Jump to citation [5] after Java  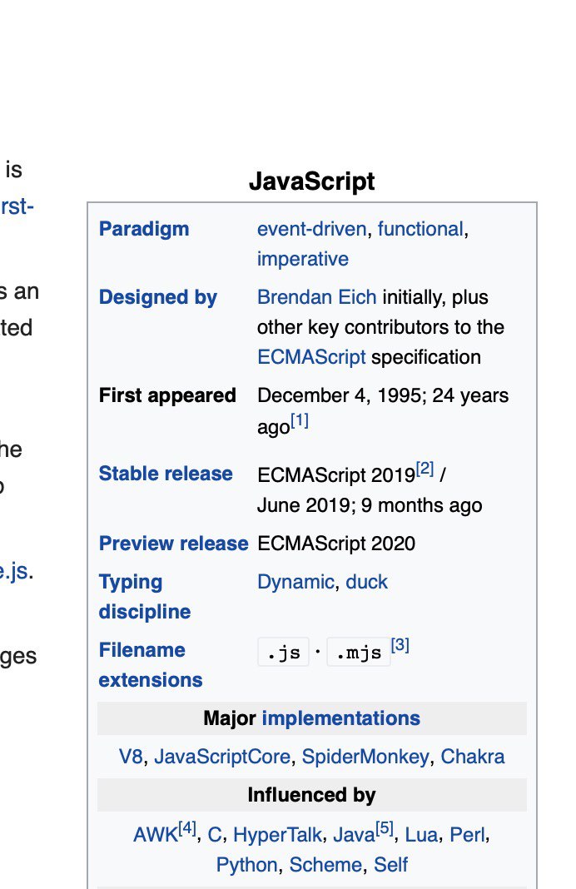point(385,829)
